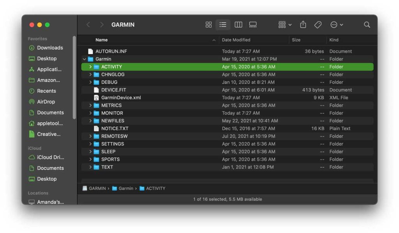Open the More actions ellipsis menu

336,25
